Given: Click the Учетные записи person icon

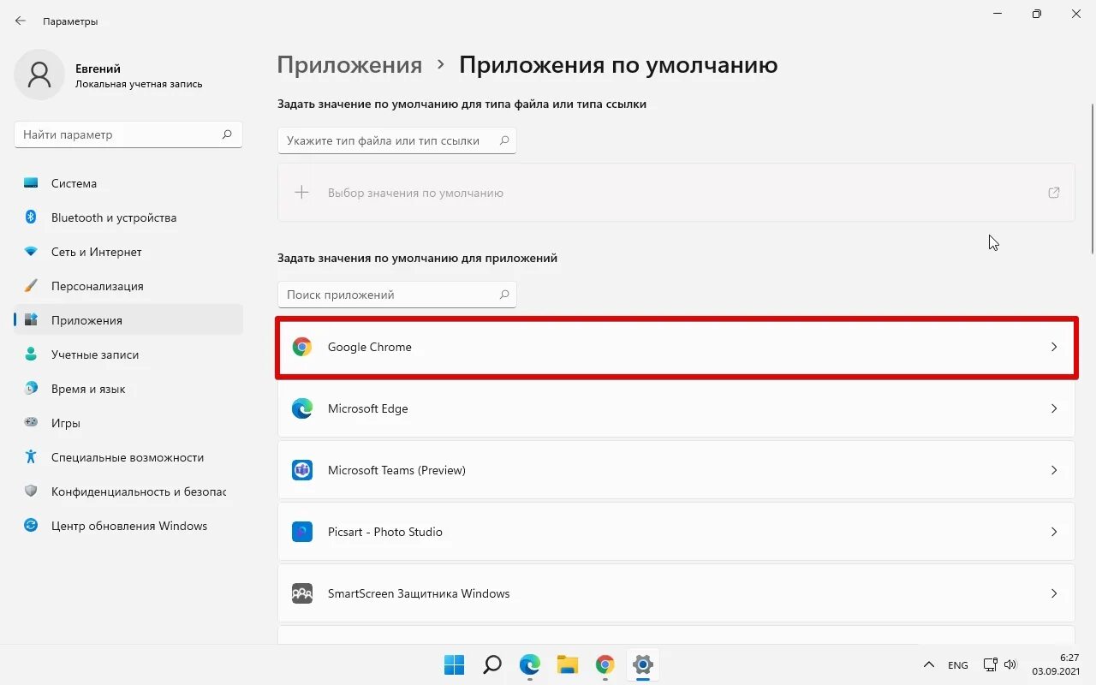Looking at the screenshot, I should tap(31, 354).
